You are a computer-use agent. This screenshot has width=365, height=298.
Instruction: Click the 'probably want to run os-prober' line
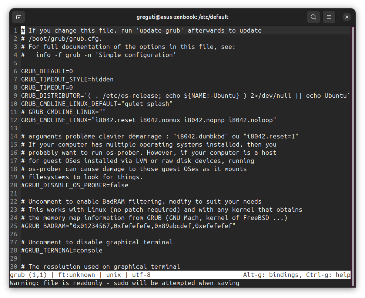(x=149, y=153)
